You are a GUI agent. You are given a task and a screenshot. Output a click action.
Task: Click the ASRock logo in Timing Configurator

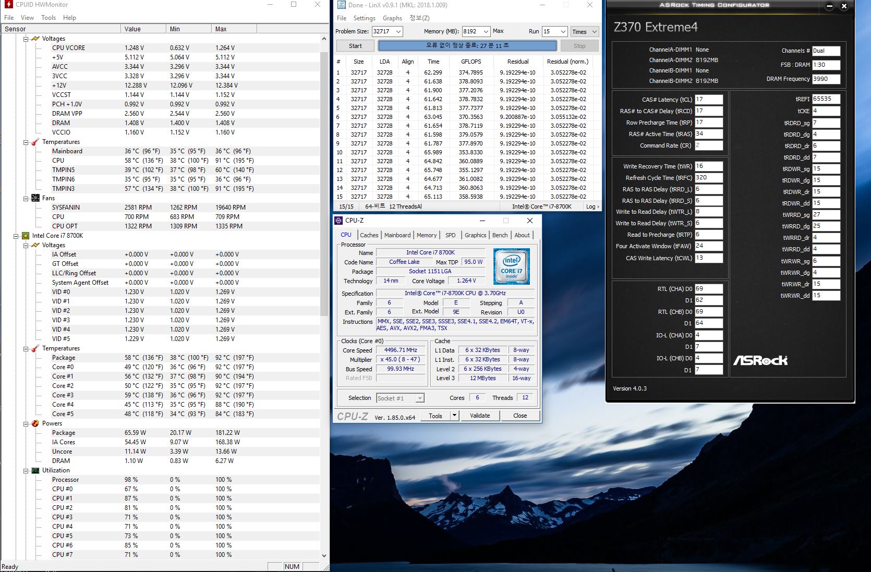(760, 360)
